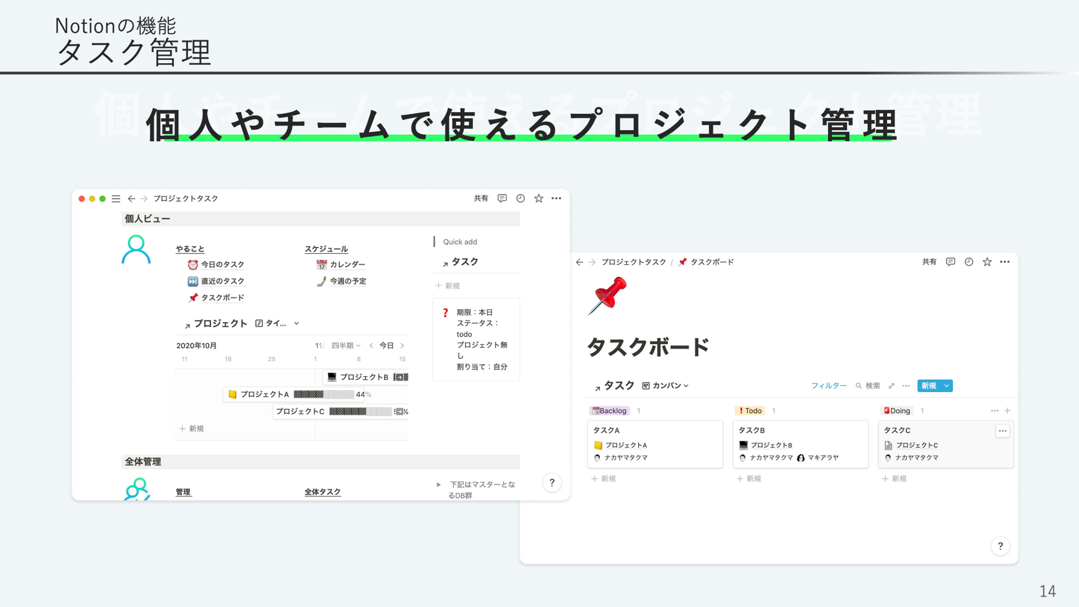Image resolution: width=1079 pixels, height=607 pixels.
Task: Click the back arrow in the task board window
Action: pyautogui.click(x=579, y=262)
